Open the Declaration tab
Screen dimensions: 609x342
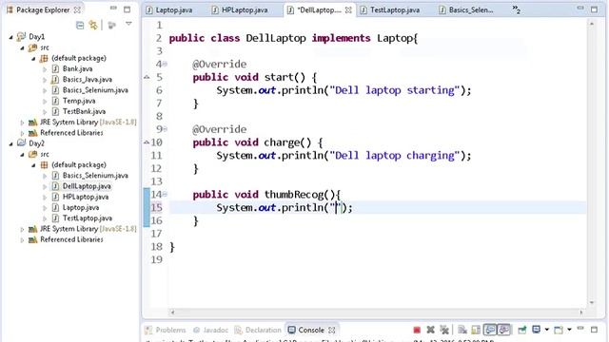258,330
